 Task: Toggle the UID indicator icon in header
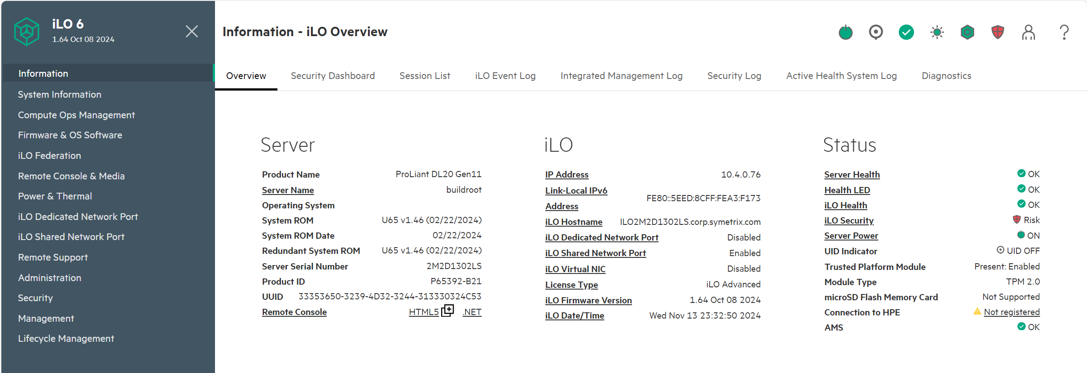click(876, 32)
